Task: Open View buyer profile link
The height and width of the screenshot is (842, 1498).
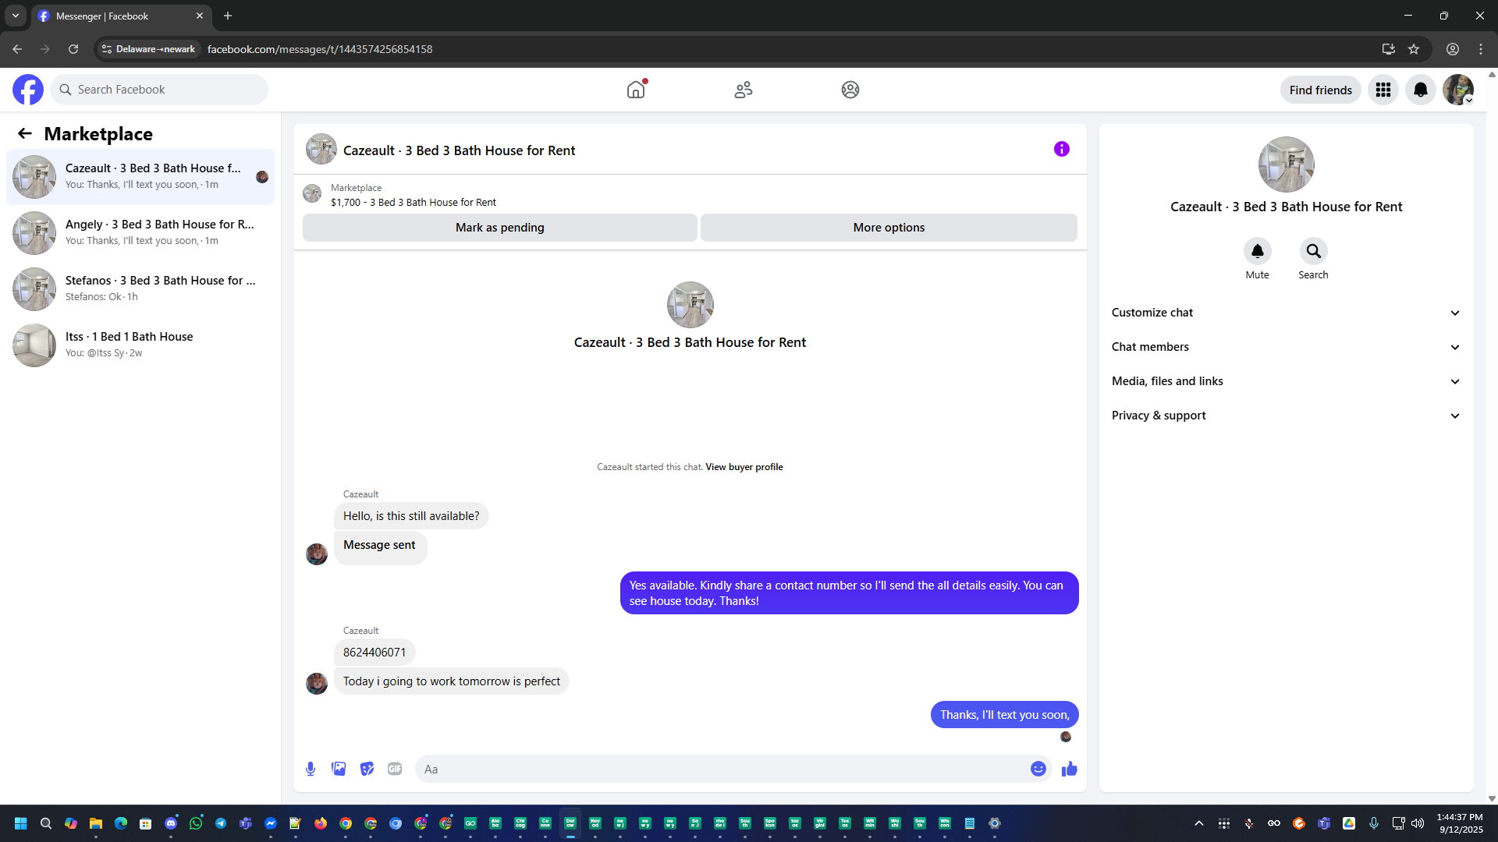Action: tap(744, 467)
